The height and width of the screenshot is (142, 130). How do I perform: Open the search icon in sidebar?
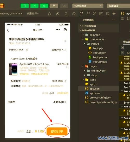(x=88, y=13)
